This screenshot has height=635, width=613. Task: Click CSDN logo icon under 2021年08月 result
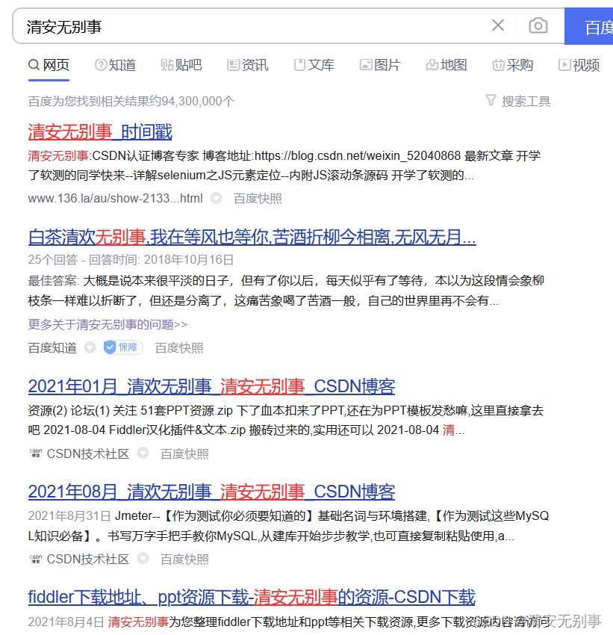[x=36, y=559]
